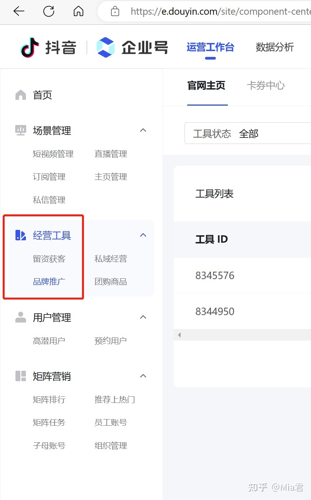Image resolution: width=311 pixels, height=500 pixels.
Task: Click the site lock icon in address bar
Action: (x=115, y=12)
